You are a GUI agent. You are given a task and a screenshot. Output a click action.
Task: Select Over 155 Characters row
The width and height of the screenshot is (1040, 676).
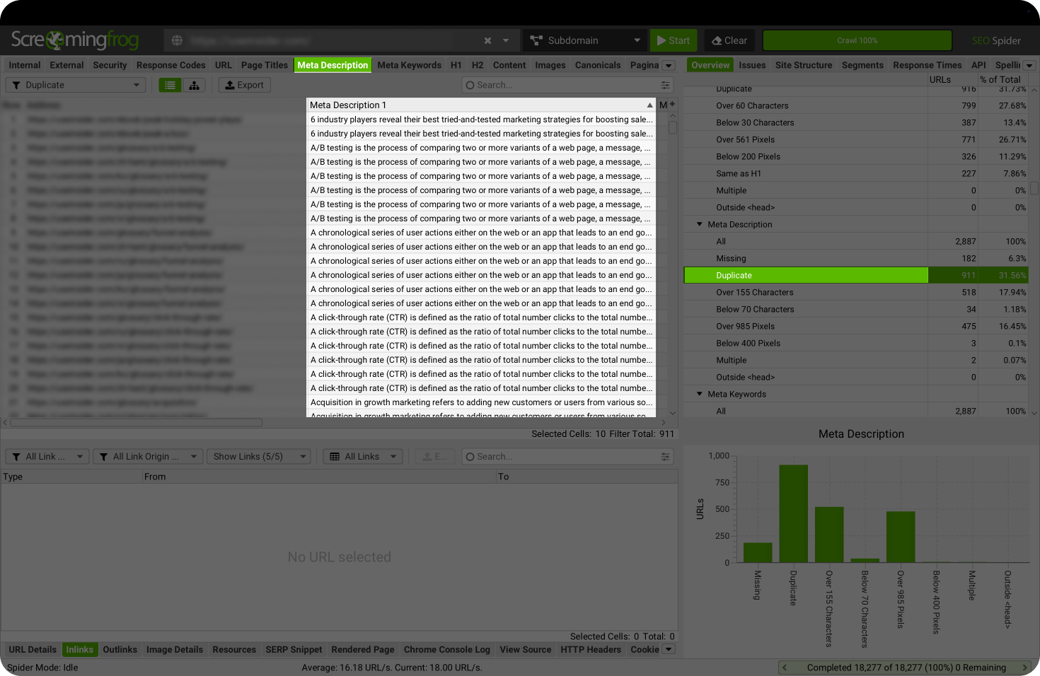(x=855, y=292)
